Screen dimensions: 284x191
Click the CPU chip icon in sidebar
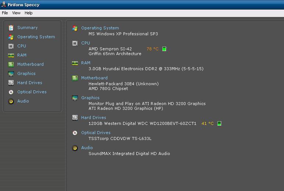tap(11, 46)
